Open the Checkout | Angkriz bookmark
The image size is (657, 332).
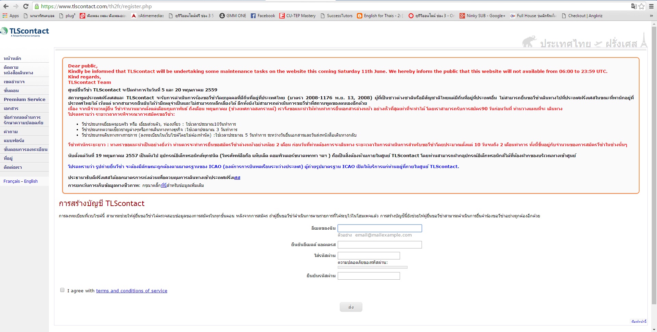click(582, 16)
